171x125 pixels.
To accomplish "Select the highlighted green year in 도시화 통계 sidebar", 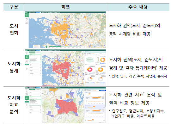I will tap(27, 65).
